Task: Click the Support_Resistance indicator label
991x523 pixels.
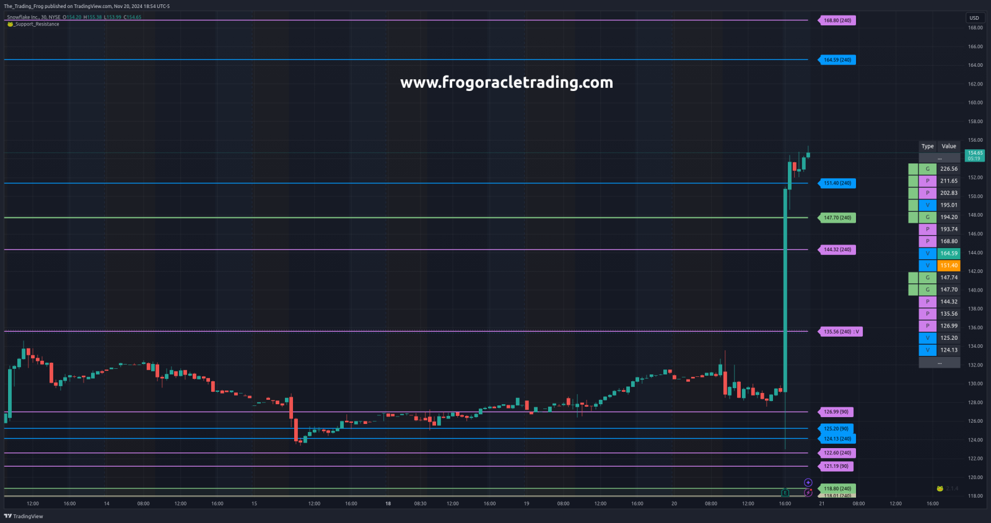Action: click(37, 24)
